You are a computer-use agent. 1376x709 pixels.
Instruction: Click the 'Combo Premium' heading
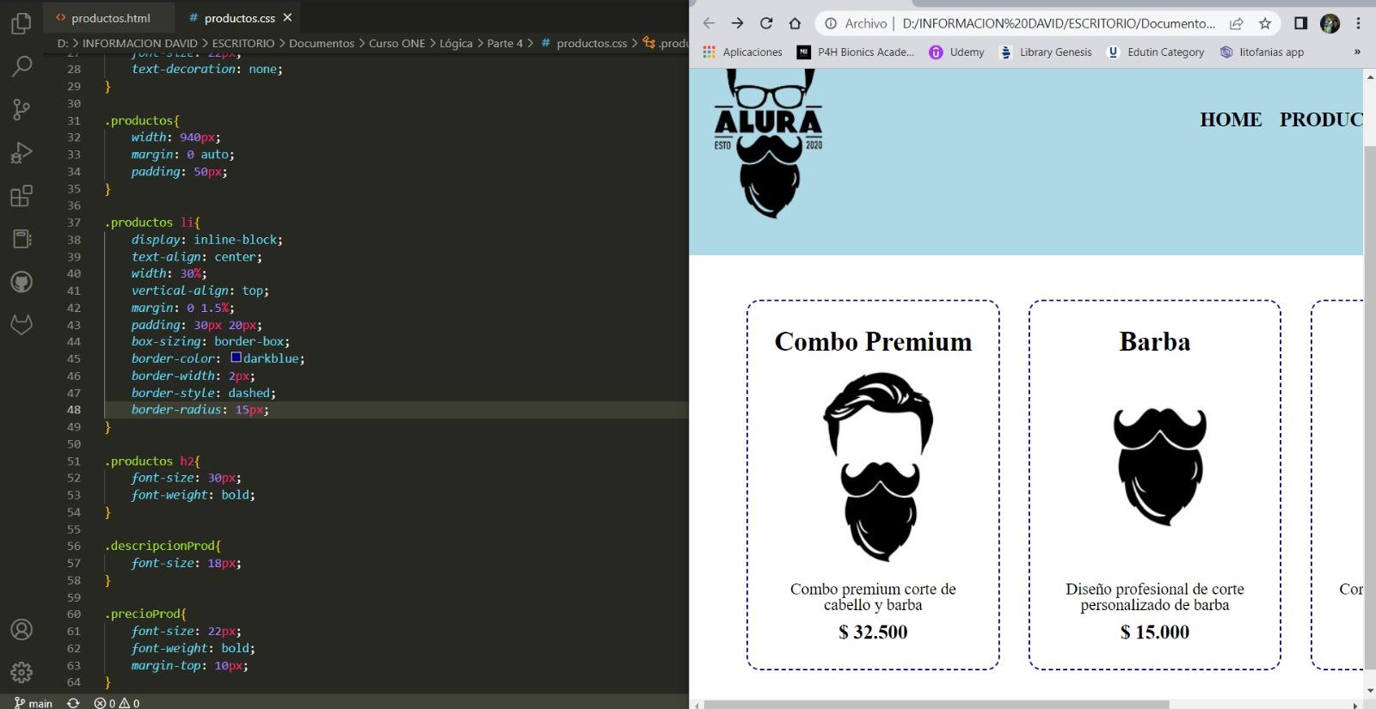pos(873,341)
